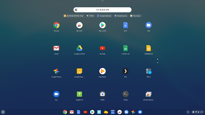Screen dimensions: 205x115
Task: Select the Google Calendar suggestion chip
Action: (104, 16)
